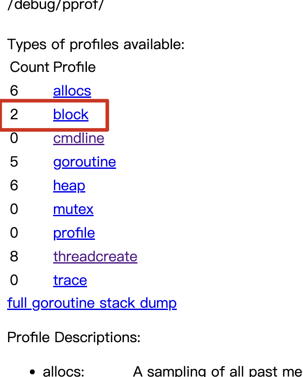
Task: Click the "allocs:" description bullet label
Action: coord(64,371)
